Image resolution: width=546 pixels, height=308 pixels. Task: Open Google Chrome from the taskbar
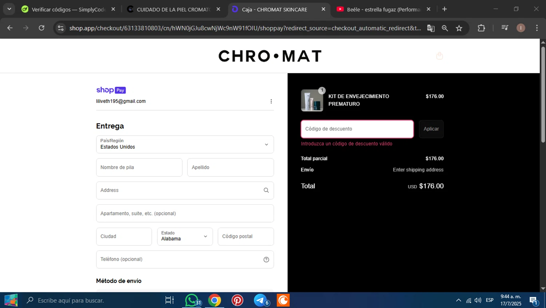[x=214, y=300]
